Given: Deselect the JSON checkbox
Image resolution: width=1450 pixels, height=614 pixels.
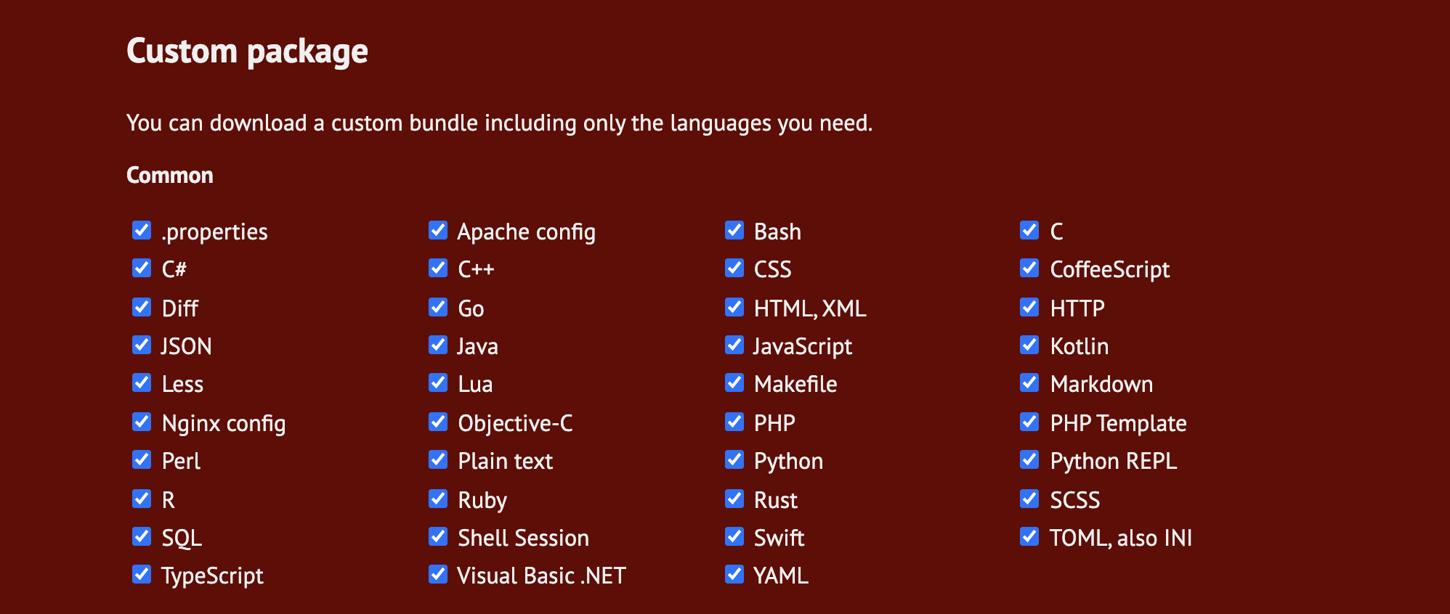Looking at the screenshot, I should 142,345.
